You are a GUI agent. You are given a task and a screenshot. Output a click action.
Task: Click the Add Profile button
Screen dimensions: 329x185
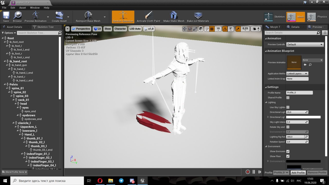click(298, 173)
